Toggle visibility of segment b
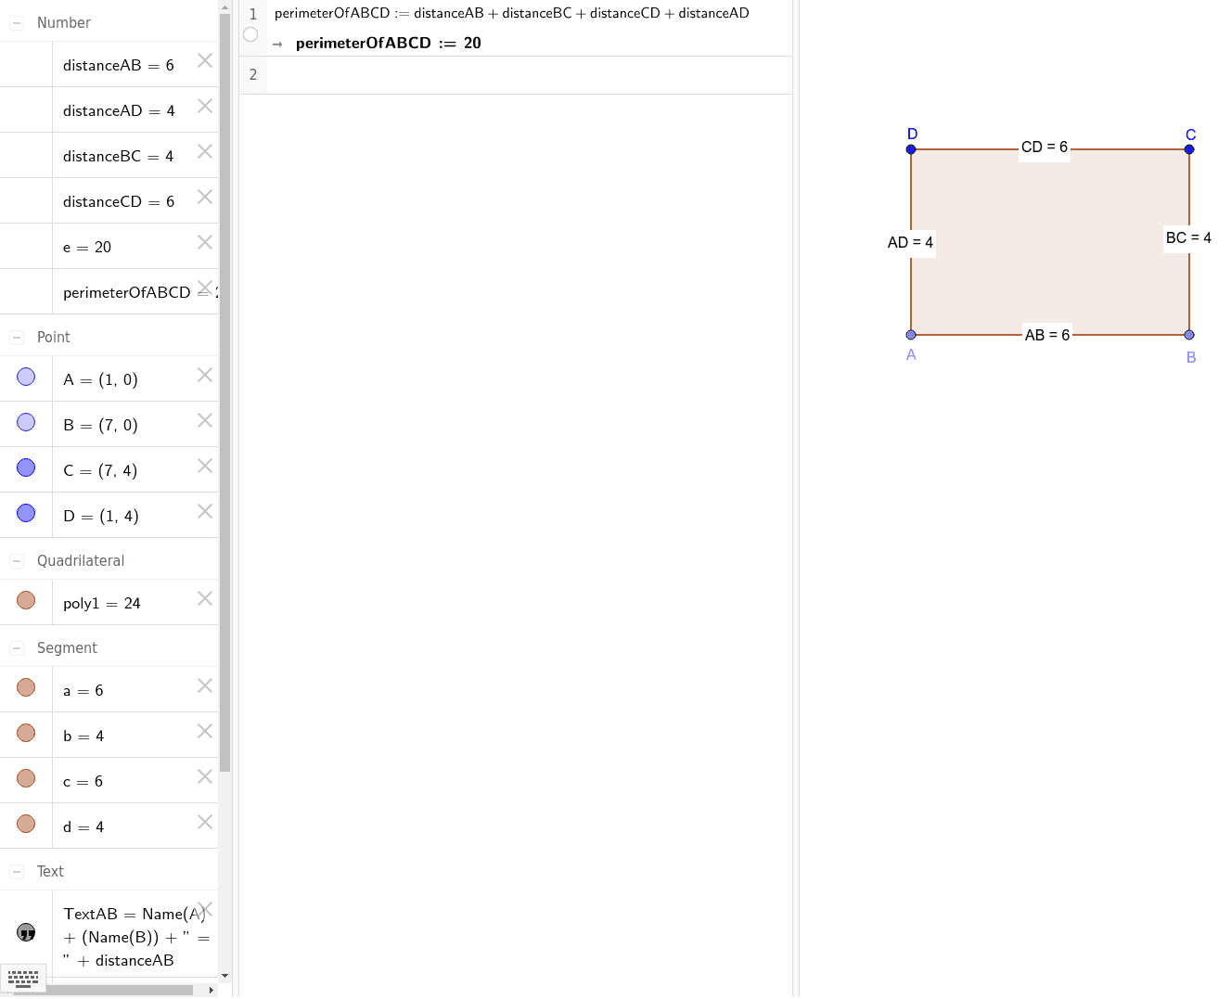 pos(26,733)
